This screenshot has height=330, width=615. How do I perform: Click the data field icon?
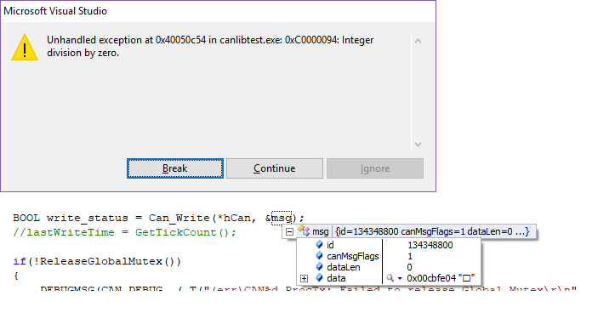pos(319,278)
